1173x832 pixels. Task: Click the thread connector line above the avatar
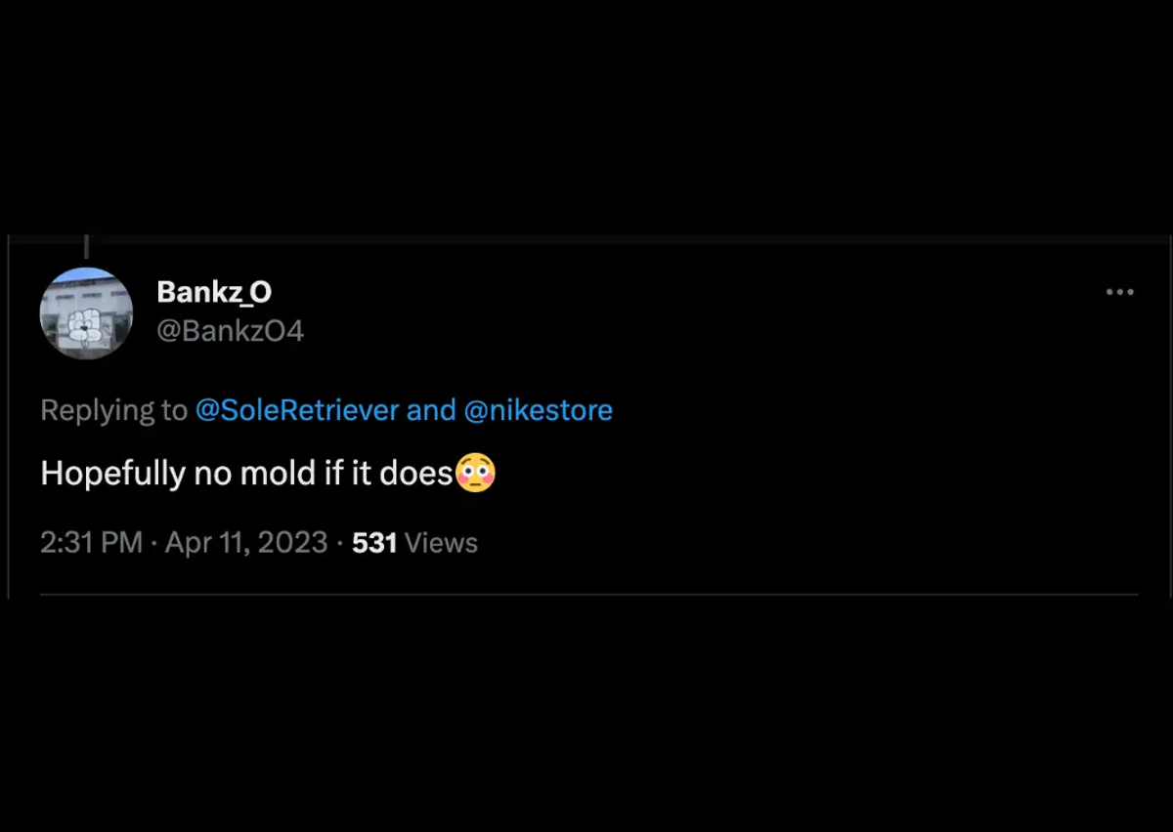coord(86,245)
